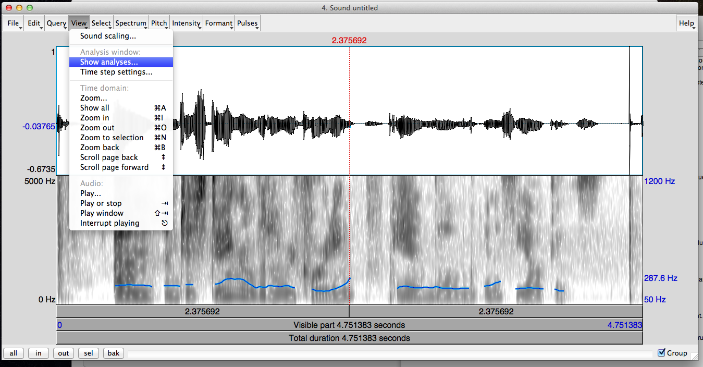
Task: Choose Play window menu entry
Action: coord(121,213)
